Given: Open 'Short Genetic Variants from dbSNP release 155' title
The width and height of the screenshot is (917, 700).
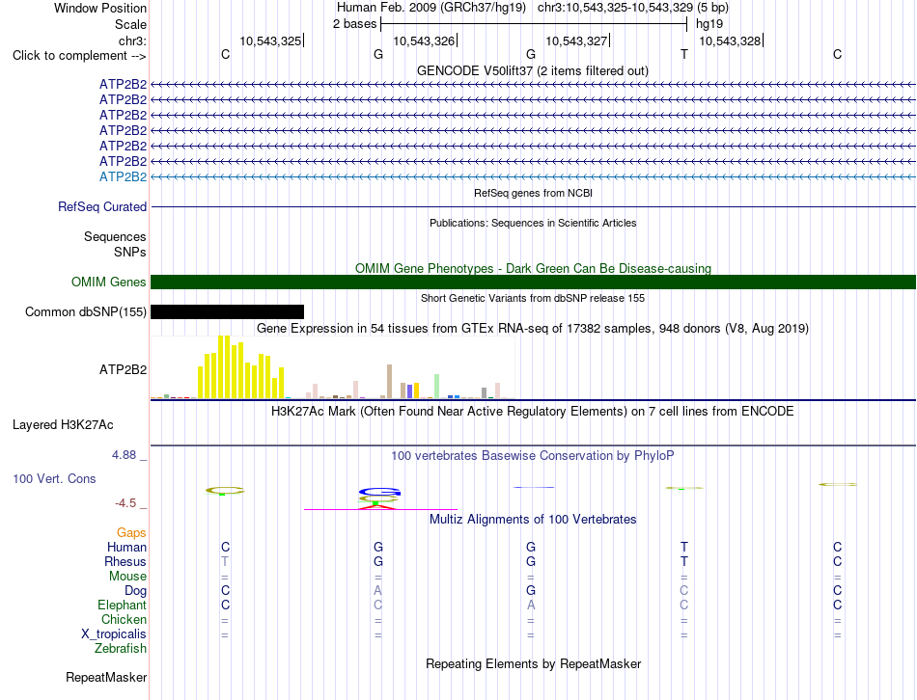Looking at the screenshot, I should 533,298.
